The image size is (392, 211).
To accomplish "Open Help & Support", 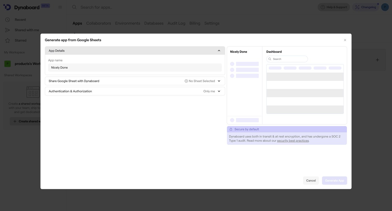I will (x=334, y=7).
